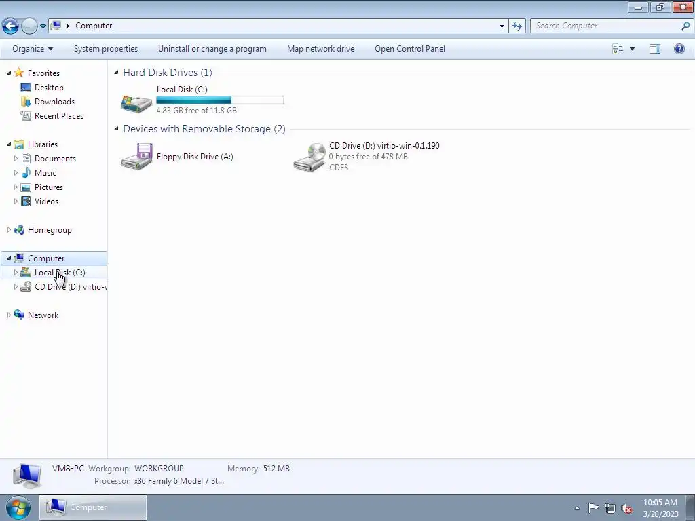Refresh the Computer view
This screenshot has width=695, height=521.
click(516, 26)
